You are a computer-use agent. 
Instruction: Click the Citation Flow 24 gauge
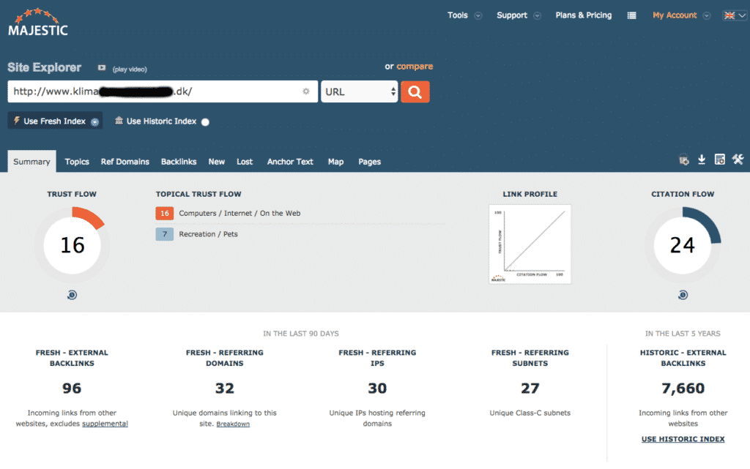click(x=683, y=245)
